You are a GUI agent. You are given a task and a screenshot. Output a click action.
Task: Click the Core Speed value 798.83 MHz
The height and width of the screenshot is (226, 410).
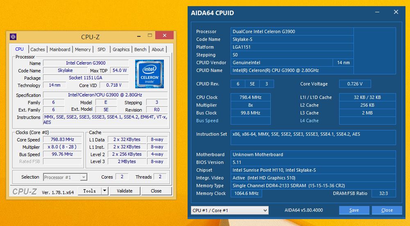[62, 139]
